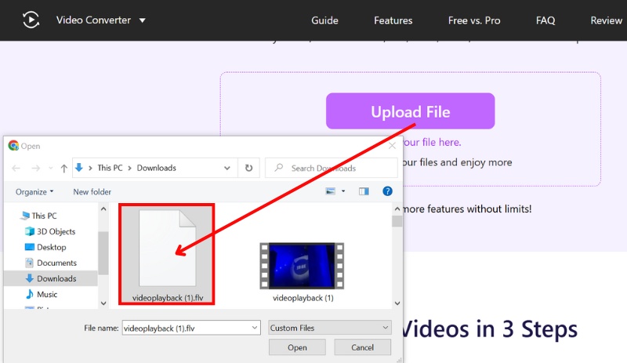Click the change view icon
The height and width of the screenshot is (363, 627).
point(331,191)
